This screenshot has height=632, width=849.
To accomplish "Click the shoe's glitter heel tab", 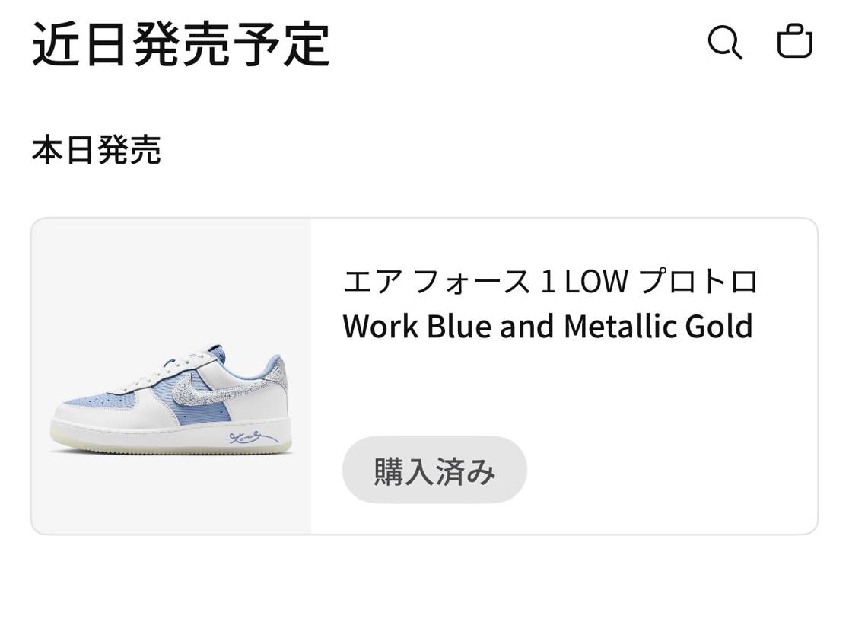I will pos(278,375).
